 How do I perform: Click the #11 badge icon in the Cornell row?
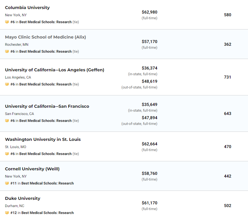click(x=7, y=183)
